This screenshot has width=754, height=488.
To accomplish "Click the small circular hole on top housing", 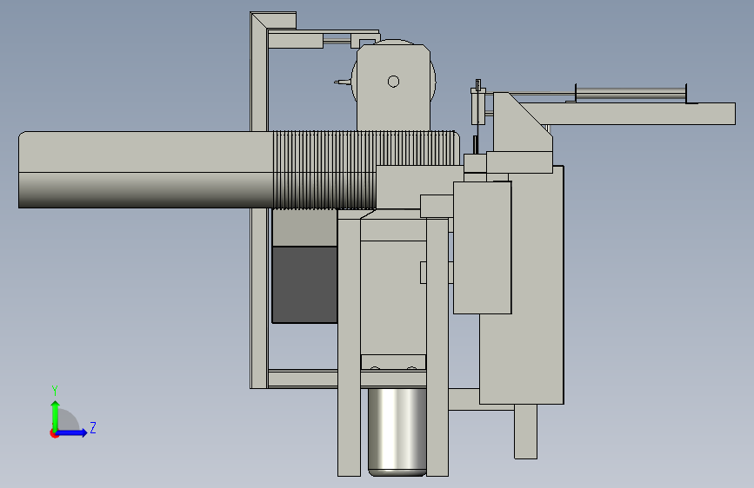I will click(393, 82).
